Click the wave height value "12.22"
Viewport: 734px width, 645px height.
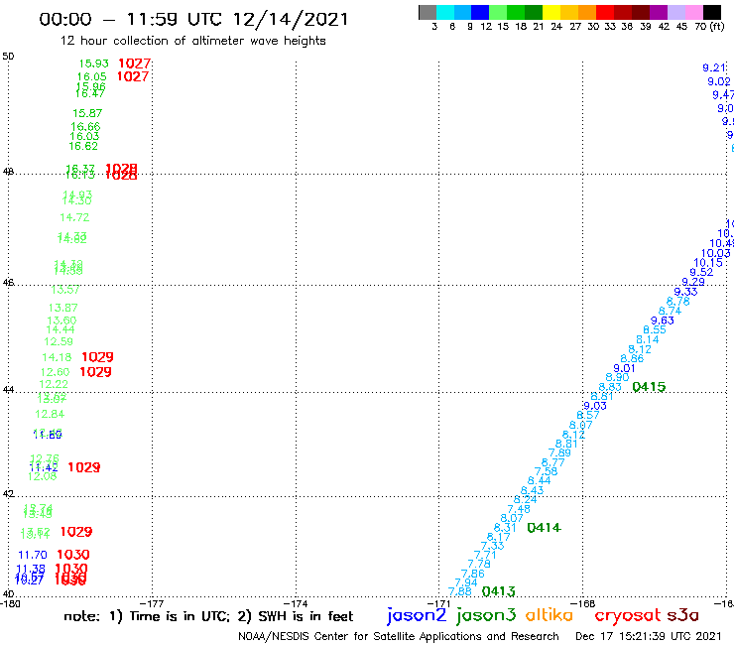pos(54,384)
